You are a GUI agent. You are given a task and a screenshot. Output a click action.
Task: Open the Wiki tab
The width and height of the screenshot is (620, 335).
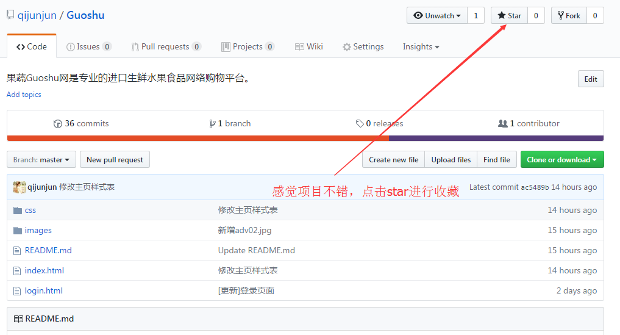309,47
